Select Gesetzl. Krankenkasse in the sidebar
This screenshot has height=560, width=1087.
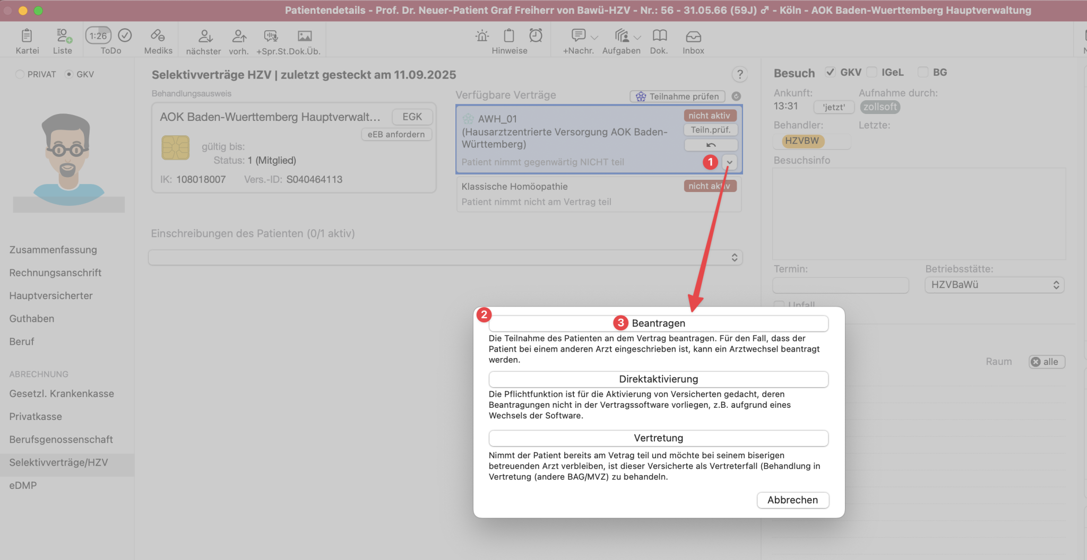point(61,393)
